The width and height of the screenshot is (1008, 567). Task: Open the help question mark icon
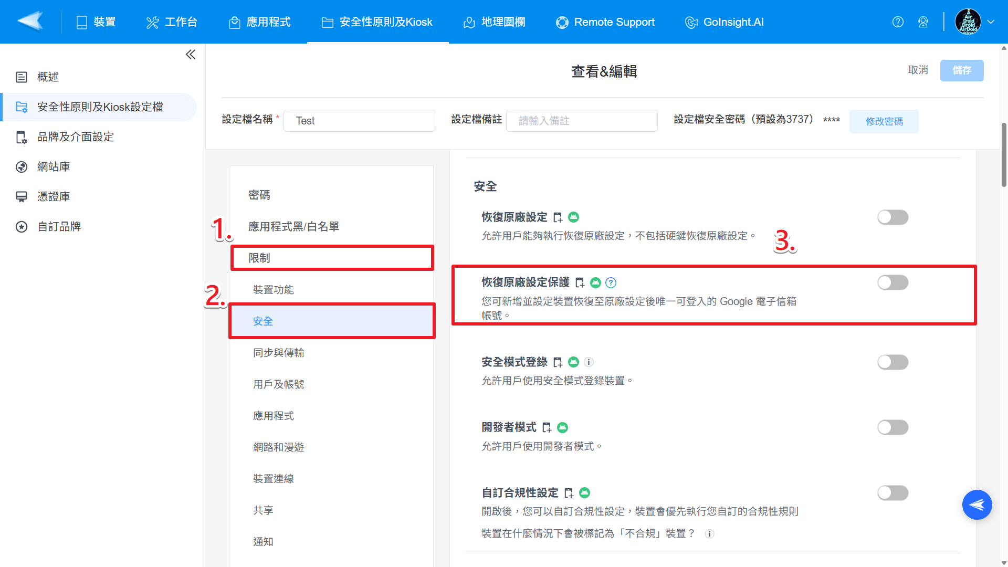pos(898,22)
